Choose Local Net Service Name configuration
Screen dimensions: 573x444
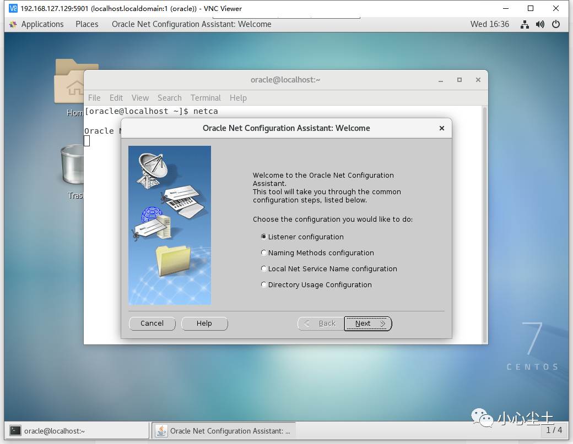pyautogui.click(x=263, y=269)
